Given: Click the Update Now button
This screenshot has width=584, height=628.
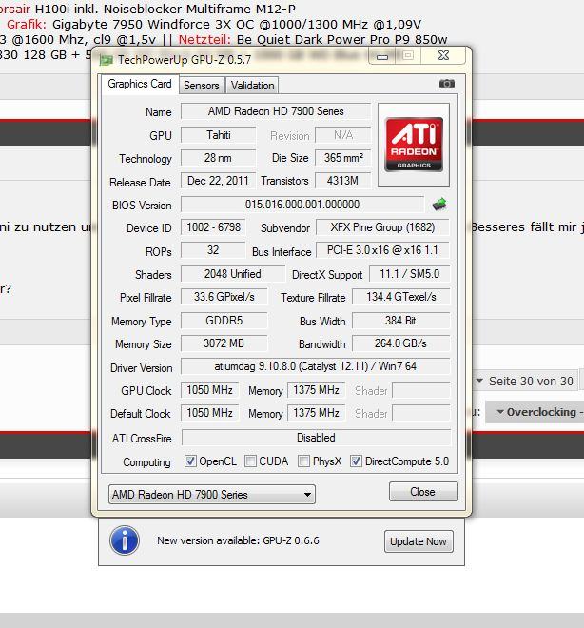Looking at the screenshot, I should click(x=419, y=541).
